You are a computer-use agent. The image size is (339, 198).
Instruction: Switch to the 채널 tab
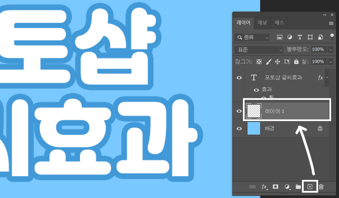tap(262, 23)
